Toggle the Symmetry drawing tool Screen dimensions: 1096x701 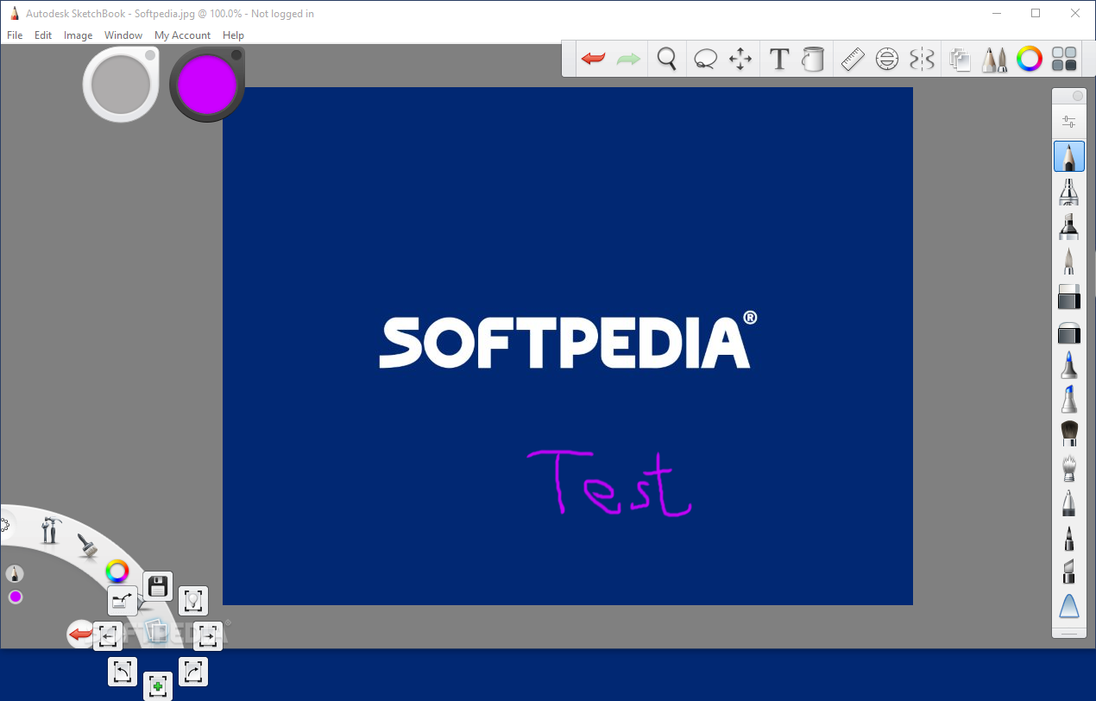point(923,59)
